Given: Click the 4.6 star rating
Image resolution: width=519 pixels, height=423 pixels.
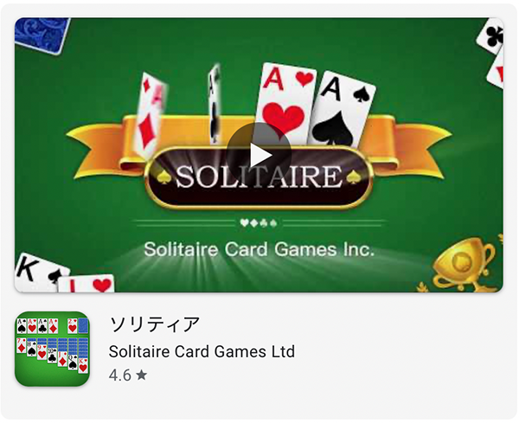Looking at the screenshot, I should point(128,375).
